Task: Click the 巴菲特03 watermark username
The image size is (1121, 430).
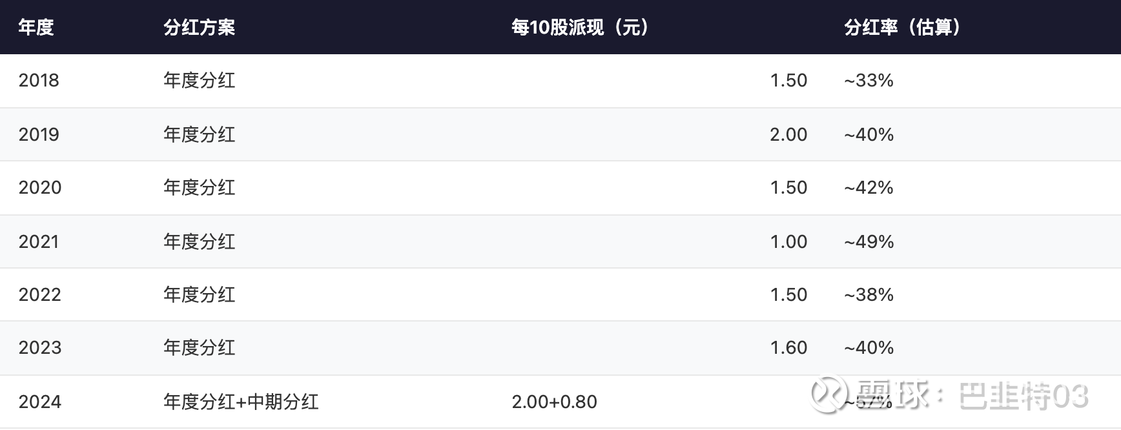Action: (x=1023, y=396)
